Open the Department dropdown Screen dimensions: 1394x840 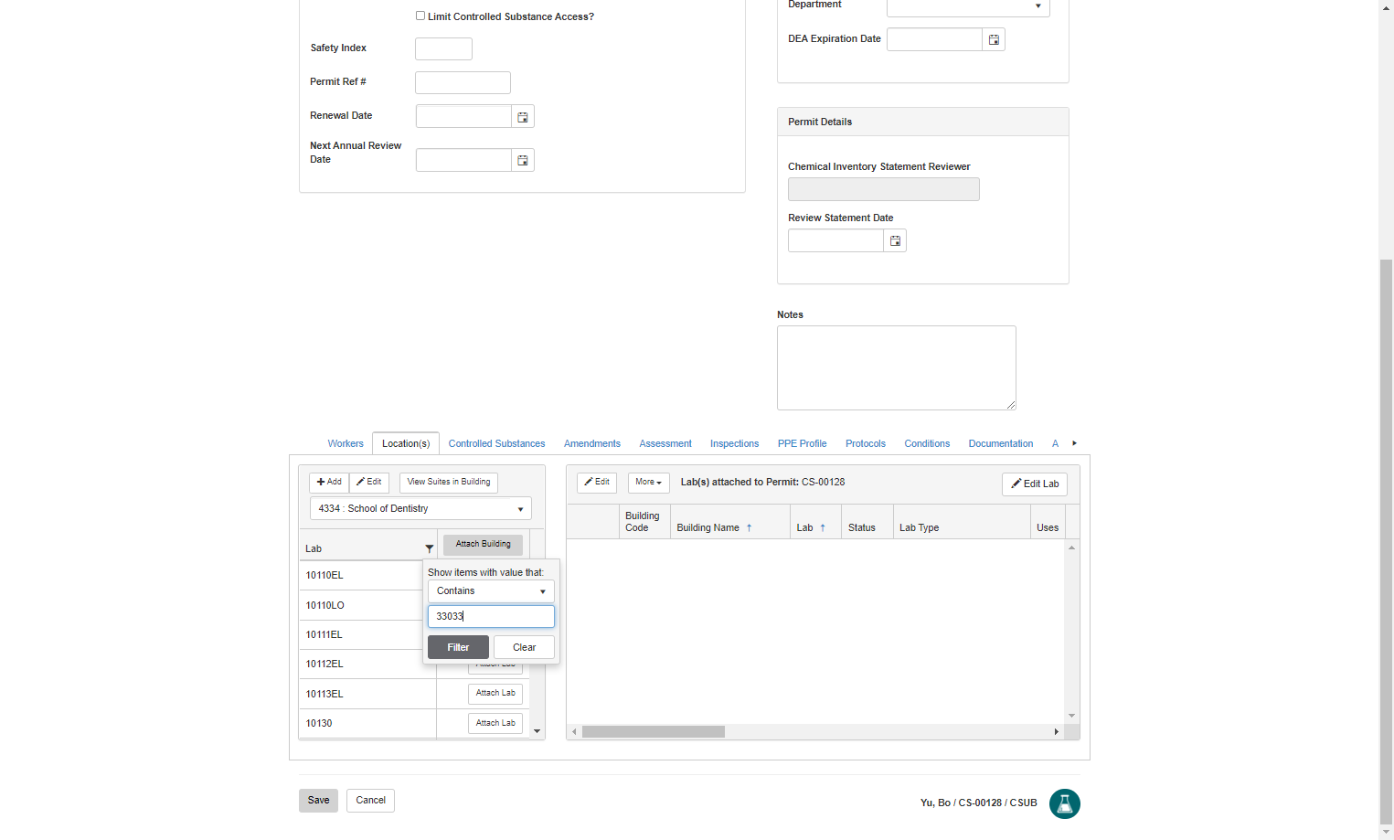(968, 6)
